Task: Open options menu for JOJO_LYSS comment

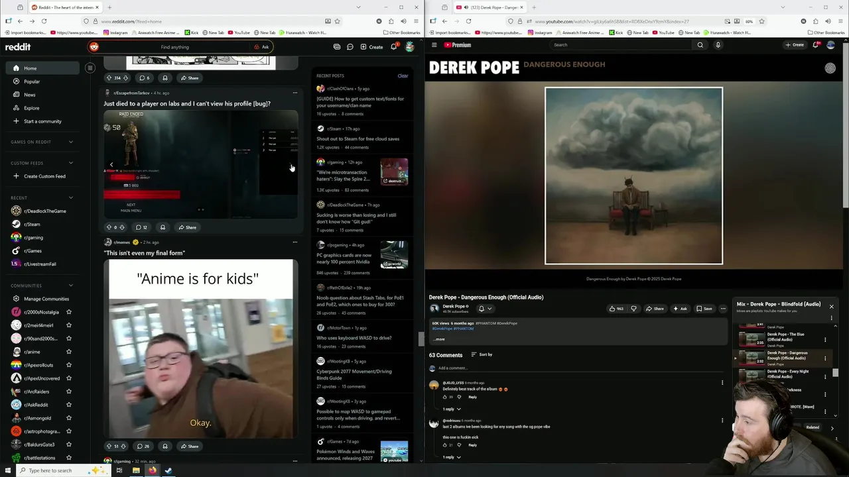Action: click(x=722, y=382)
